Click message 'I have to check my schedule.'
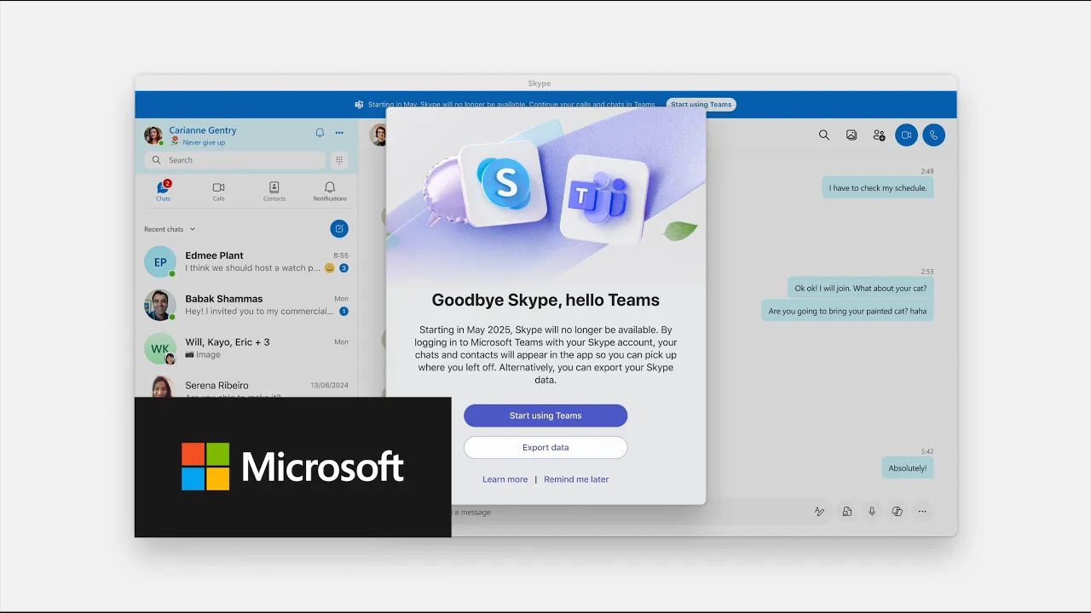 pos(878,188)
